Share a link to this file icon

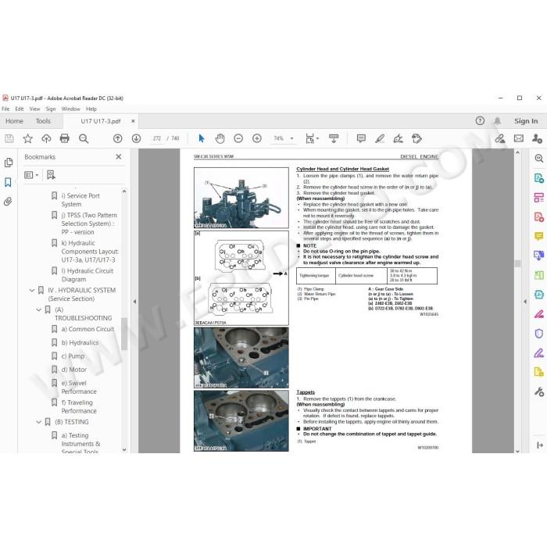[x=500, y=138]
